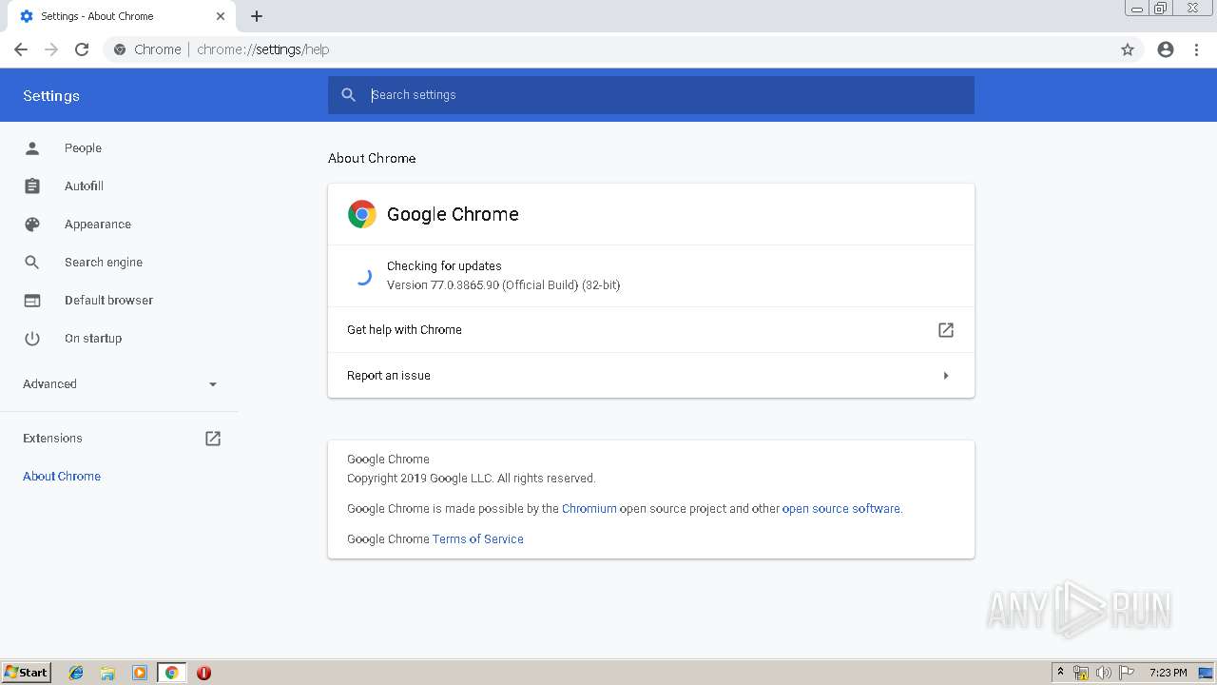Screen dimensions: 1217x685
Task: Bookmark this page with the star icon
Action: pyautogui.click(x=1128, y=49)
